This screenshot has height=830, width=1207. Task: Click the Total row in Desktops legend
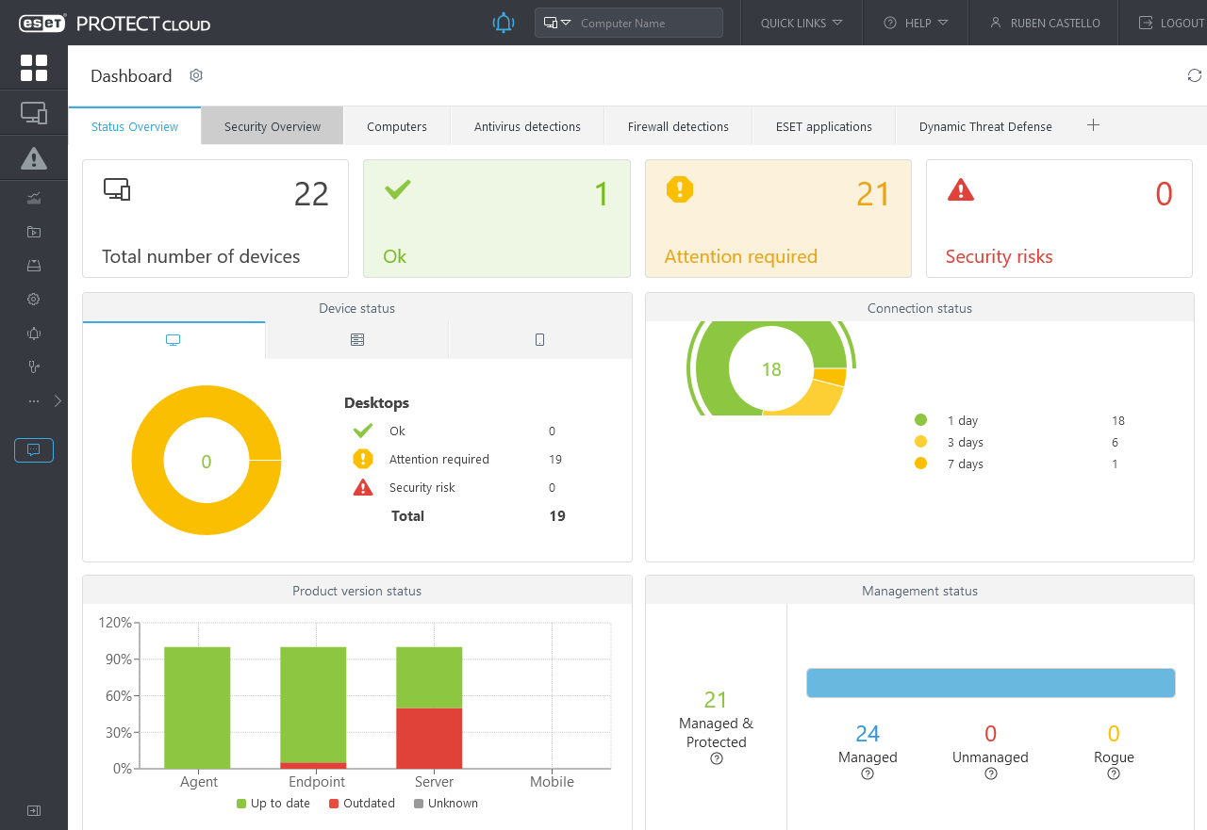coord(478,516)
